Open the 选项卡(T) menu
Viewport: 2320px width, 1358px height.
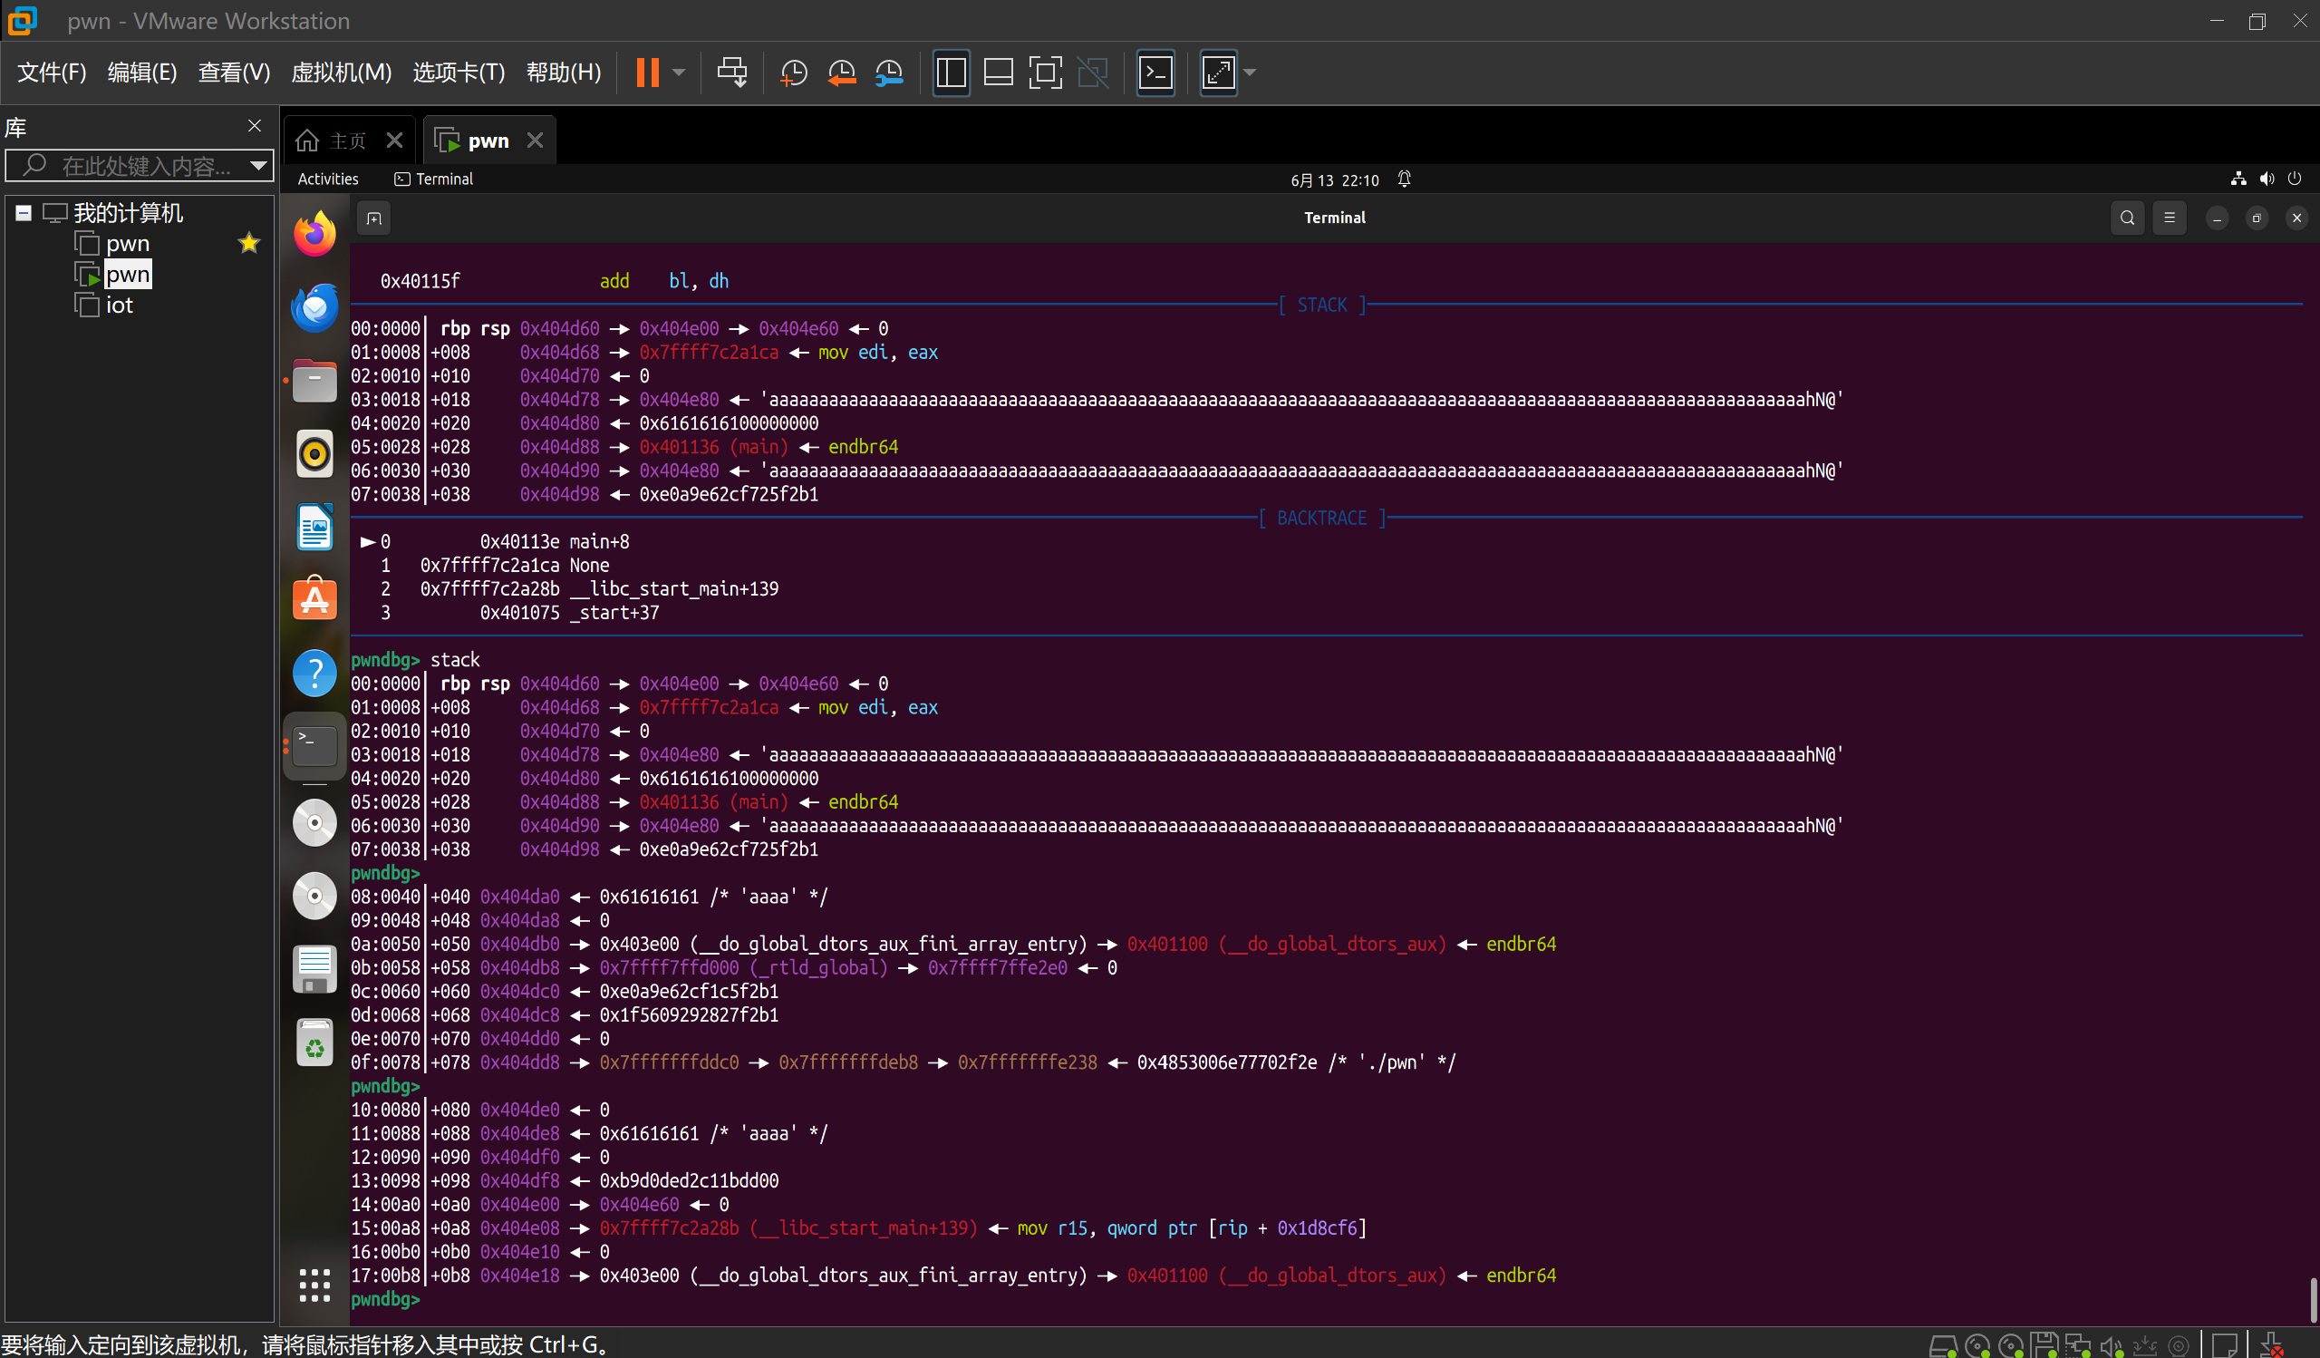coord(459,72)
